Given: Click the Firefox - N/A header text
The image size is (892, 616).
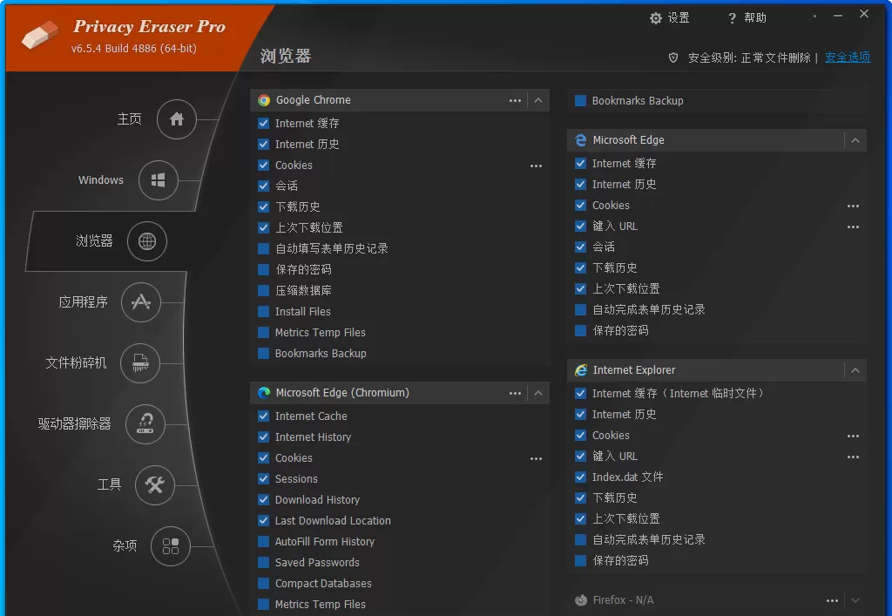Looking at the screenshot, I should click(623, 600).
